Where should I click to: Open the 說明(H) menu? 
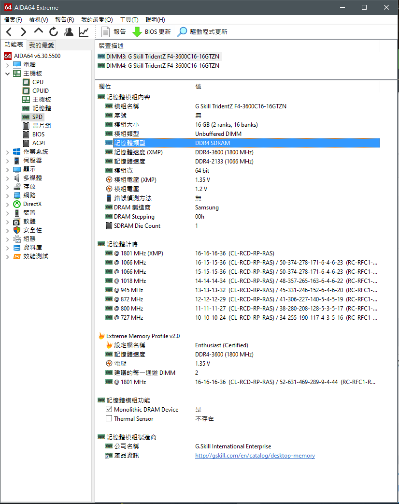pyautogui.click(x=155, y=20)
